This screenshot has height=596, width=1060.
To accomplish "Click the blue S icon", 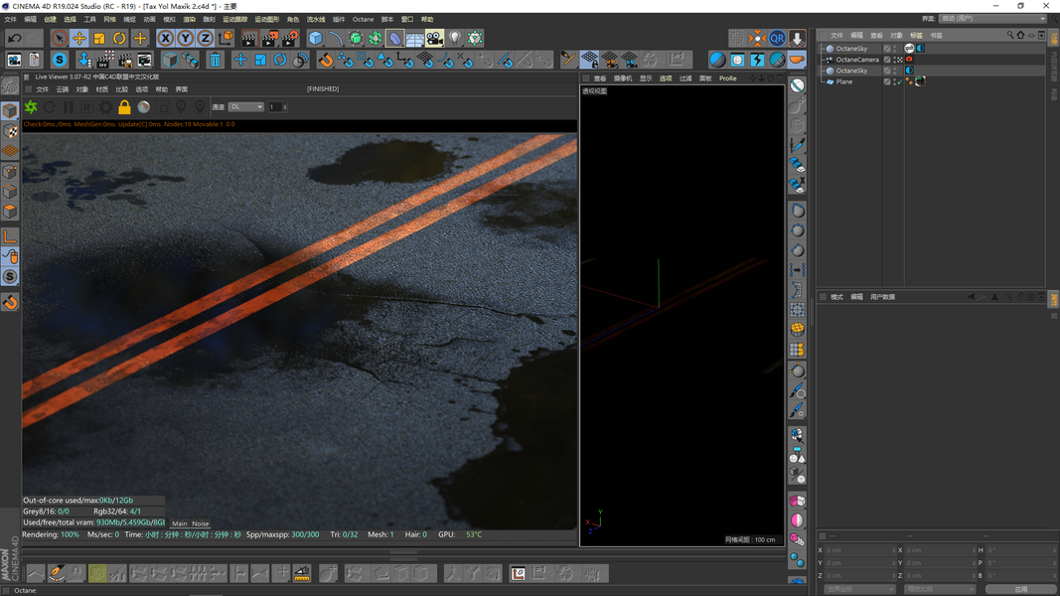I will point(60,61).
